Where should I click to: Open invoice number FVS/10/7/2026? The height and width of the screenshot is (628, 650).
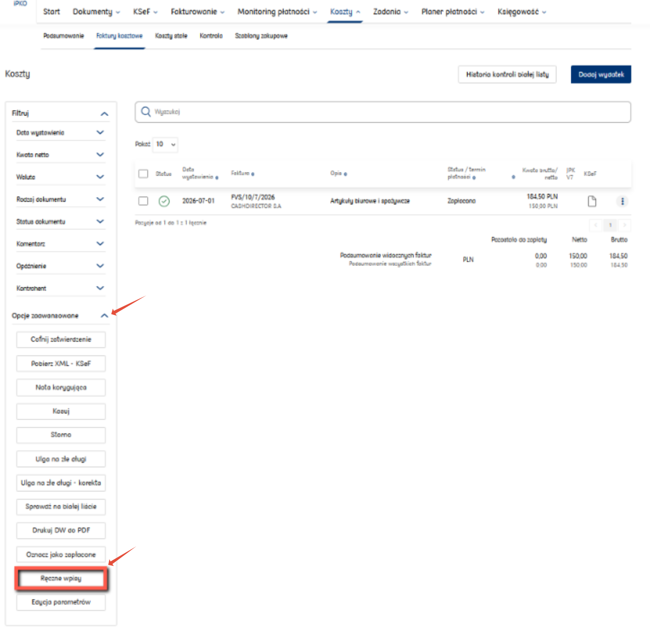coord(253,197)
